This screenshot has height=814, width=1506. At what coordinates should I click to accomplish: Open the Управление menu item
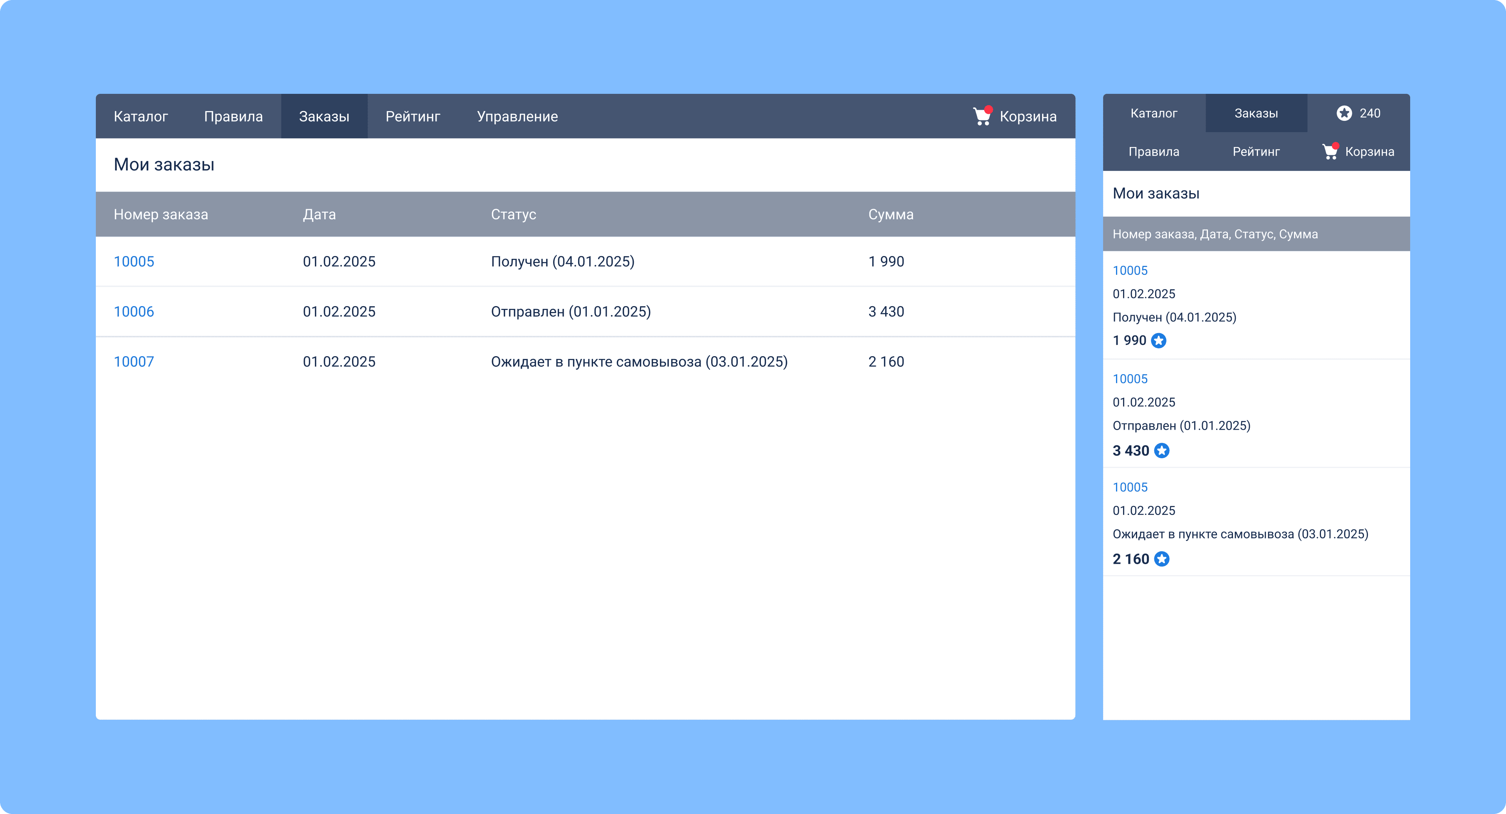518,116
